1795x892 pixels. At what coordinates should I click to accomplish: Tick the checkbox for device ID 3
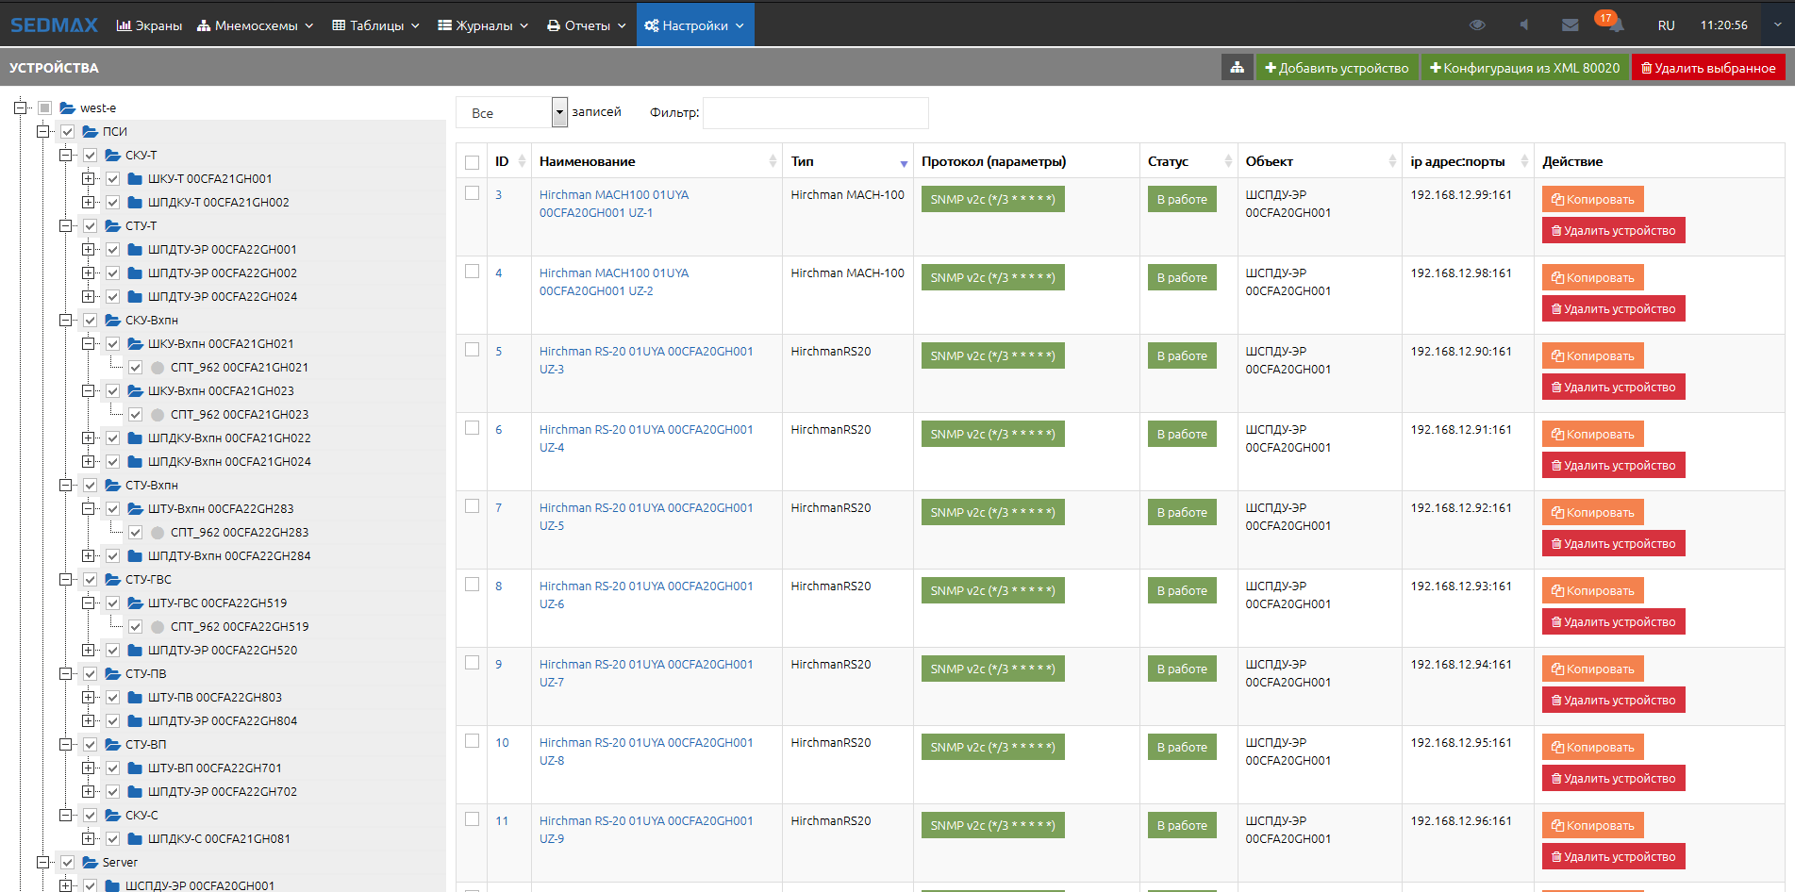coord(473,193)
